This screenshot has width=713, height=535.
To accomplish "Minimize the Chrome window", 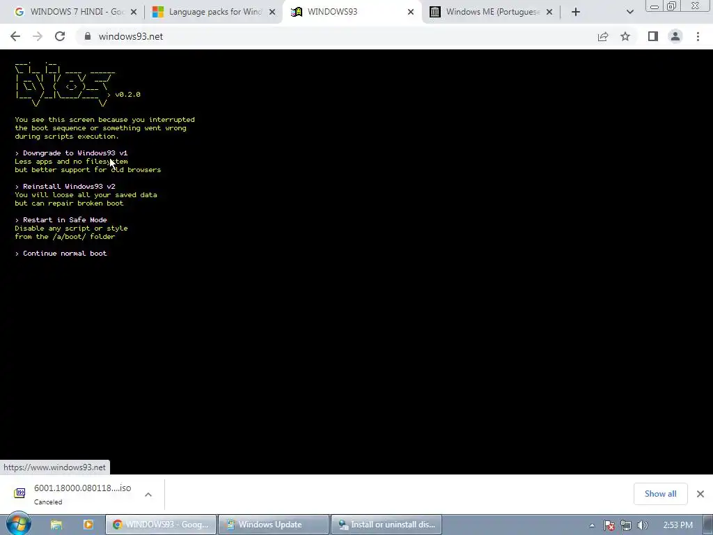I will [655, 6].
